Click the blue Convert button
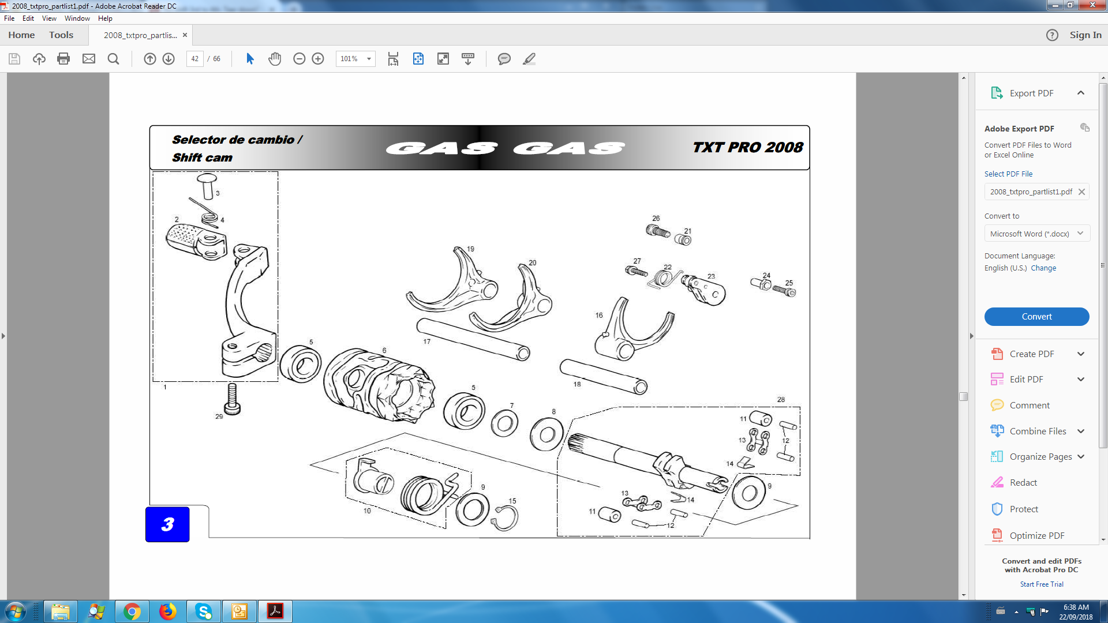The width and height of the screenshot is (1108, 623). point(1036,317)
